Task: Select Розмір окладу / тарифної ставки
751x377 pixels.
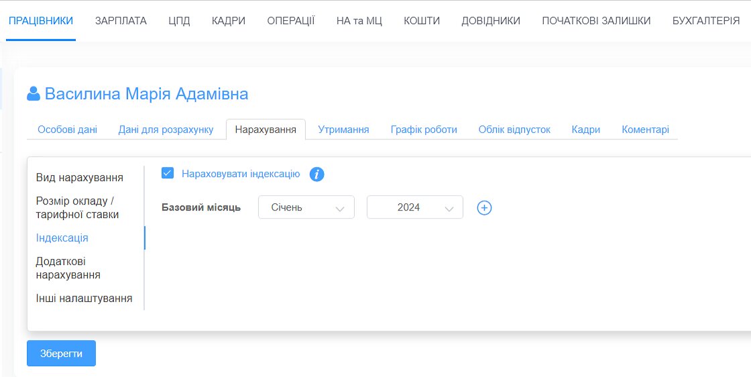Action: coord(77,207)
